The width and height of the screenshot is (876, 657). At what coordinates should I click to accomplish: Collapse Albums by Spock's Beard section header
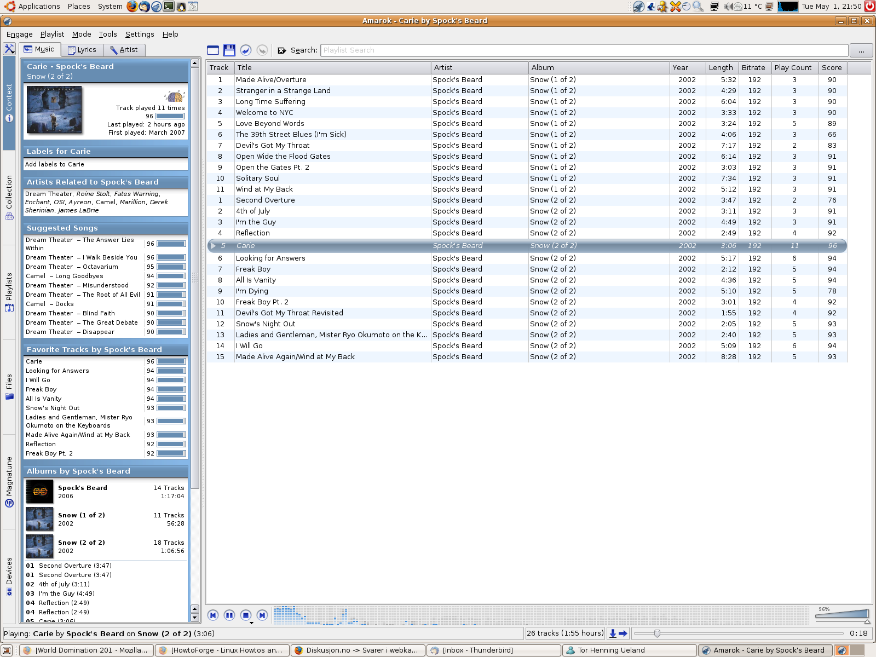tap(106, 471)
